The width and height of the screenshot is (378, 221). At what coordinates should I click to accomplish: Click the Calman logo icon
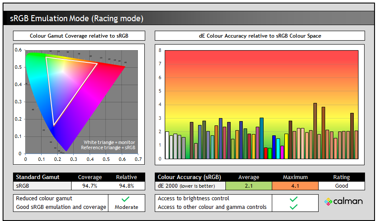pyautogui.click(x=328, y=202)
